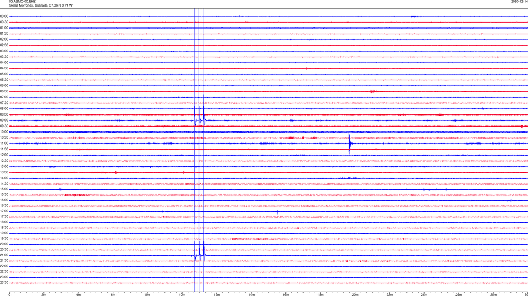
Task: Select the 21:00 trace time label
Action: pos(4,255)
